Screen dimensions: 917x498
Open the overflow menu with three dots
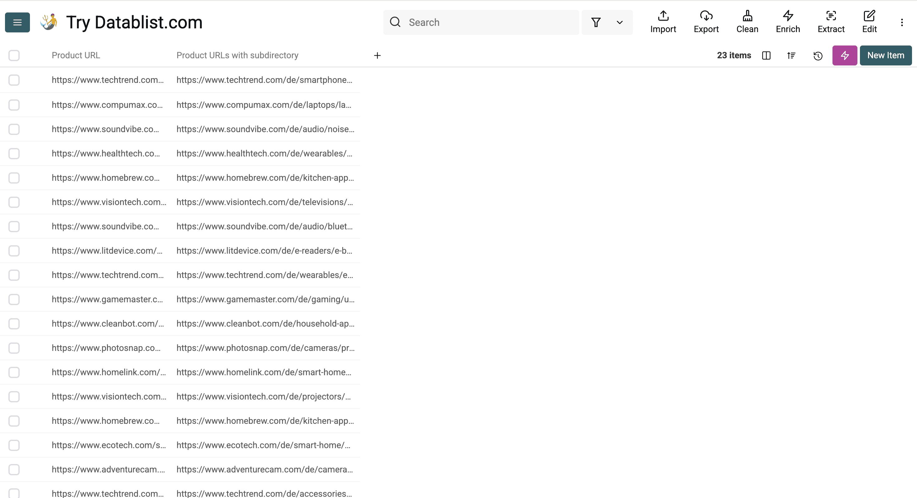click(902, 22)
